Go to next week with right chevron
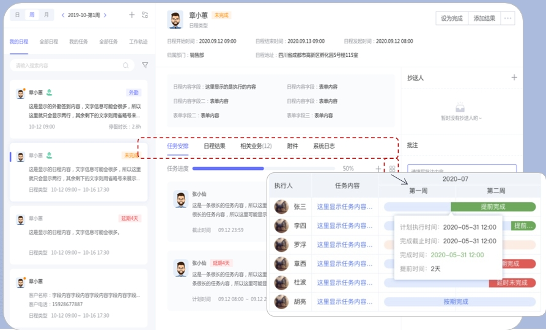546x330 pixels. point(105,15)
